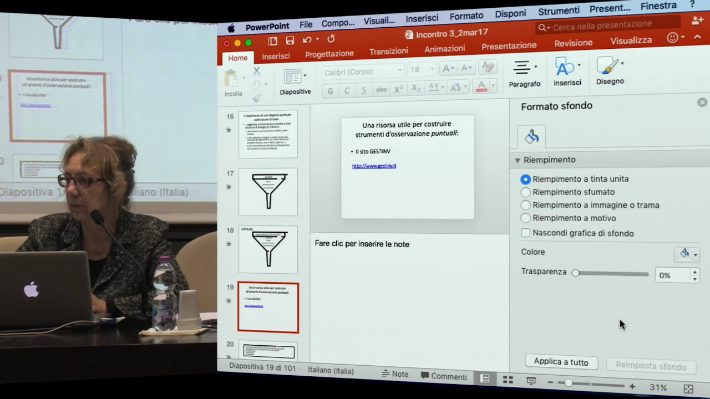Open the Formato menu in menu bar
710x399 pixels.
(x=466, y=16)
